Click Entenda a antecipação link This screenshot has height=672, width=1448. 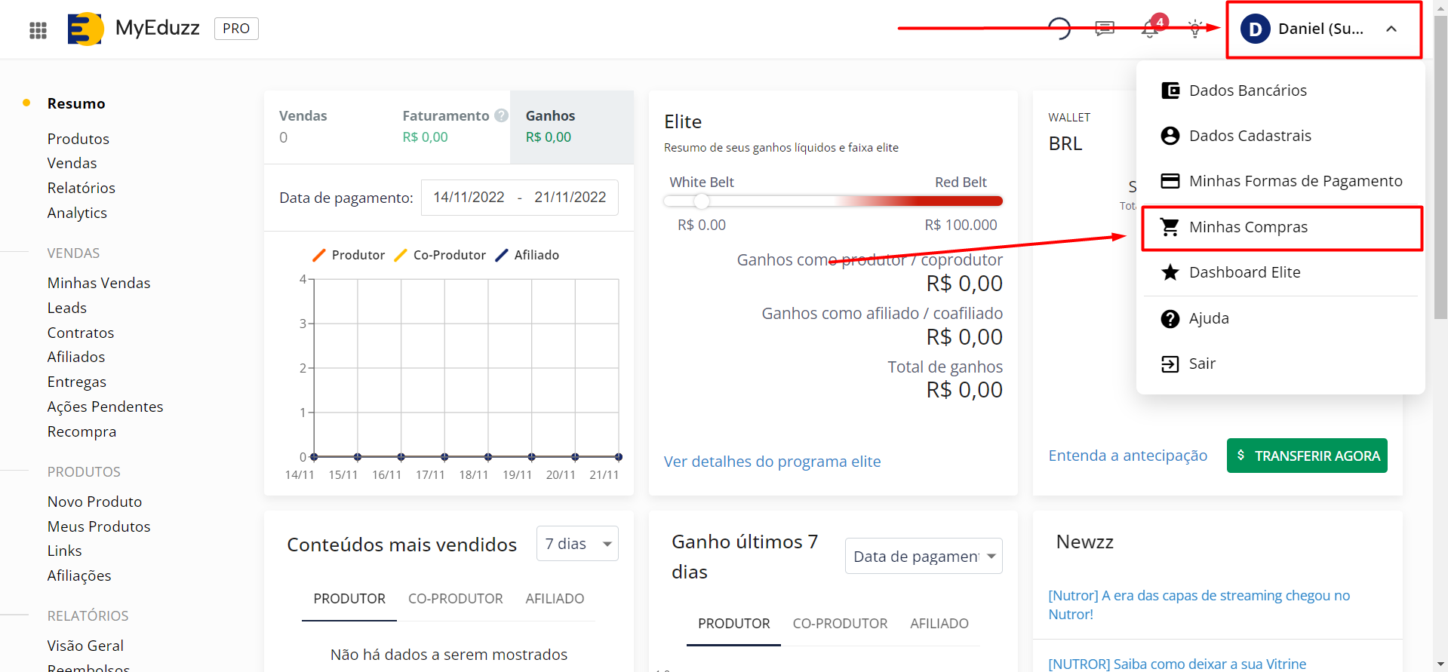(1127, 456)
